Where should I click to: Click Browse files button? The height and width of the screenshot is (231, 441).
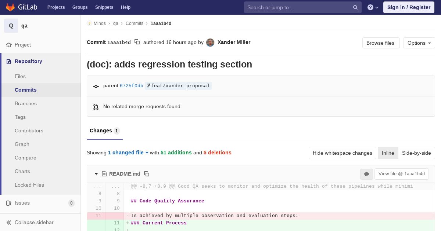[x=381, y=43]
